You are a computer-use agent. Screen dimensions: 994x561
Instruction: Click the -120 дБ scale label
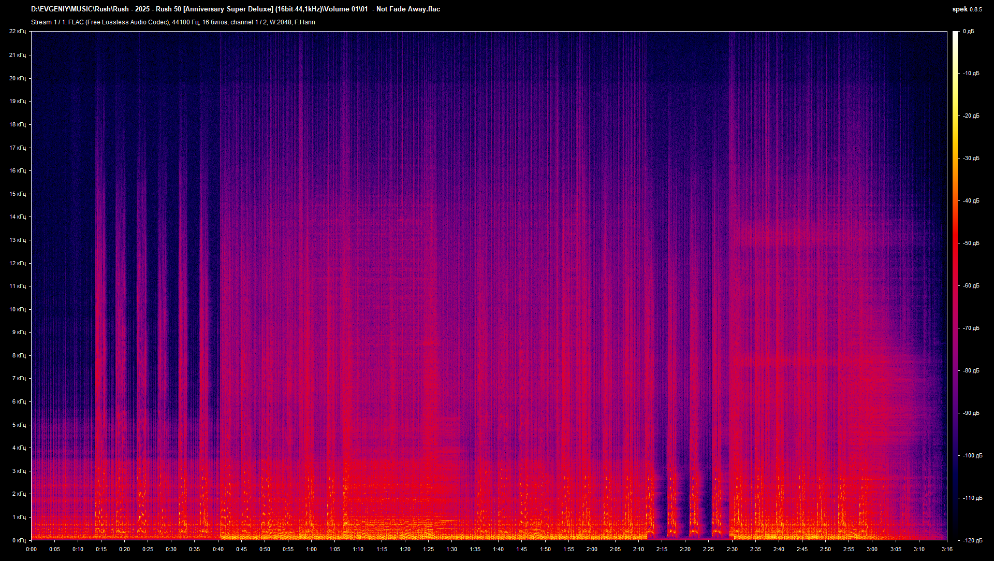972,540
